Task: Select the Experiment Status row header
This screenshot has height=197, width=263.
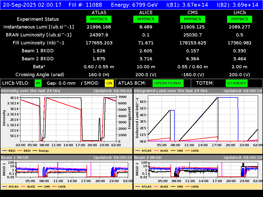Action: click(38, 19)
